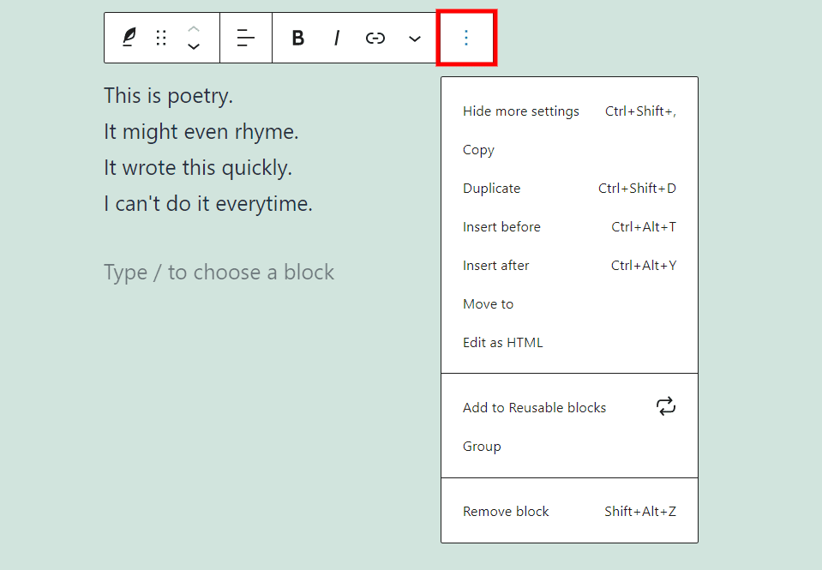Image resolution: width=822 pixels, height=570 pixels.
Task: Choose Copy from the options menu
Action: click(x=477, y=149)
